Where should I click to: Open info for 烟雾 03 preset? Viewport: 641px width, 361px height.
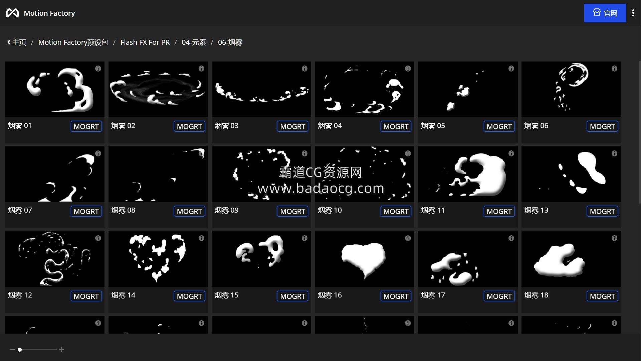tap(304, 69)
